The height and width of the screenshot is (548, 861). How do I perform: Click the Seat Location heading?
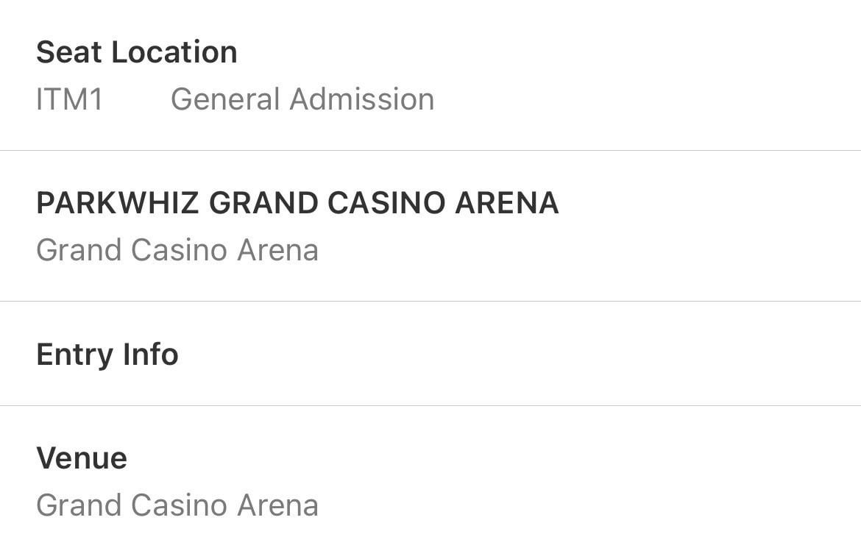click(137, 52)
